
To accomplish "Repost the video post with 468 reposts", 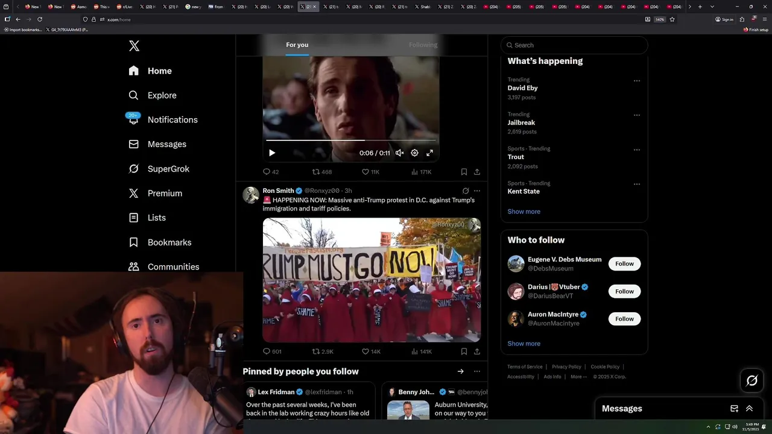I will (x=322, y=172).
